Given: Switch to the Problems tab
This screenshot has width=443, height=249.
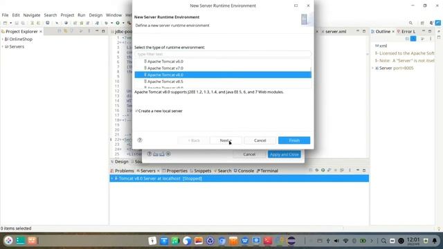Looking at the screenshot, I should [x=122, y=171].
